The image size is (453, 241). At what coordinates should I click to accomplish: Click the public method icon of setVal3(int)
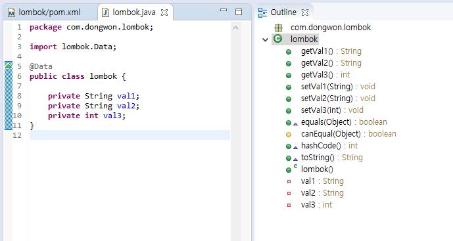pyautogui.click(x=289, y=111)
